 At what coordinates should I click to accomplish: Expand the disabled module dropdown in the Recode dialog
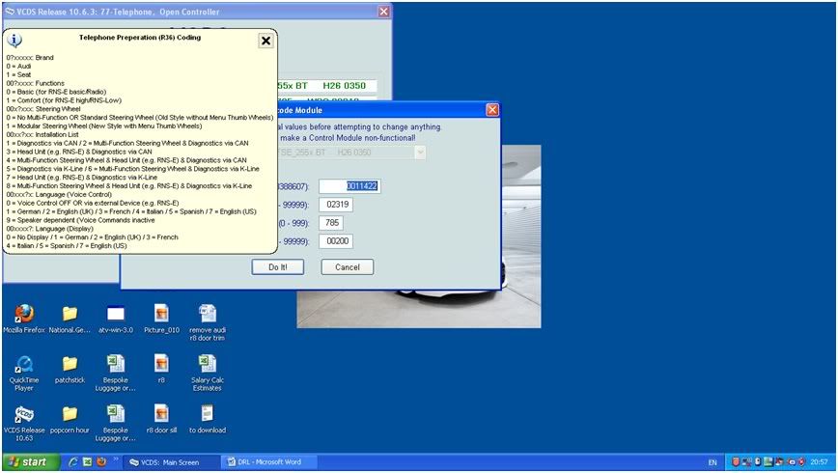pyautogui.click(x=420, y=152)
